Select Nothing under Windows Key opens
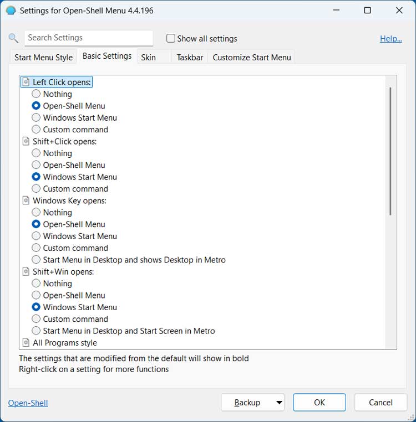Image resolution: width=416 pixels, height=422 pixels. 36,212
